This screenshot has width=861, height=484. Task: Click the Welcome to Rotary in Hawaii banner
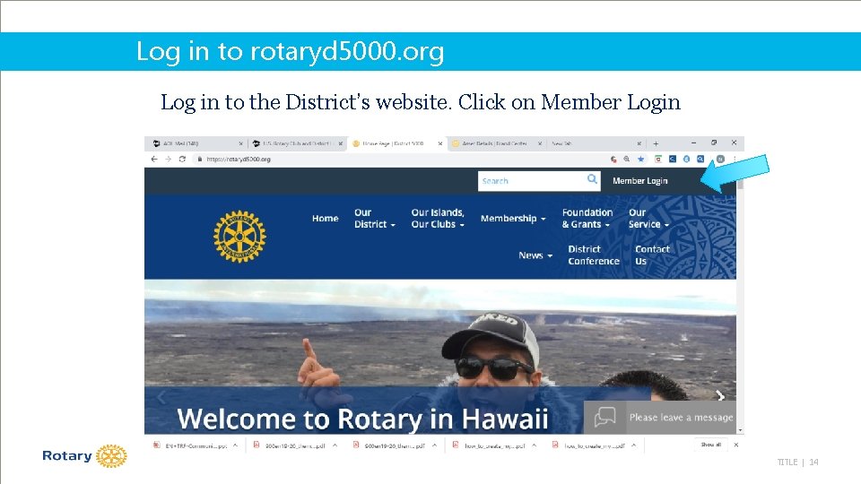click(362, 419)
